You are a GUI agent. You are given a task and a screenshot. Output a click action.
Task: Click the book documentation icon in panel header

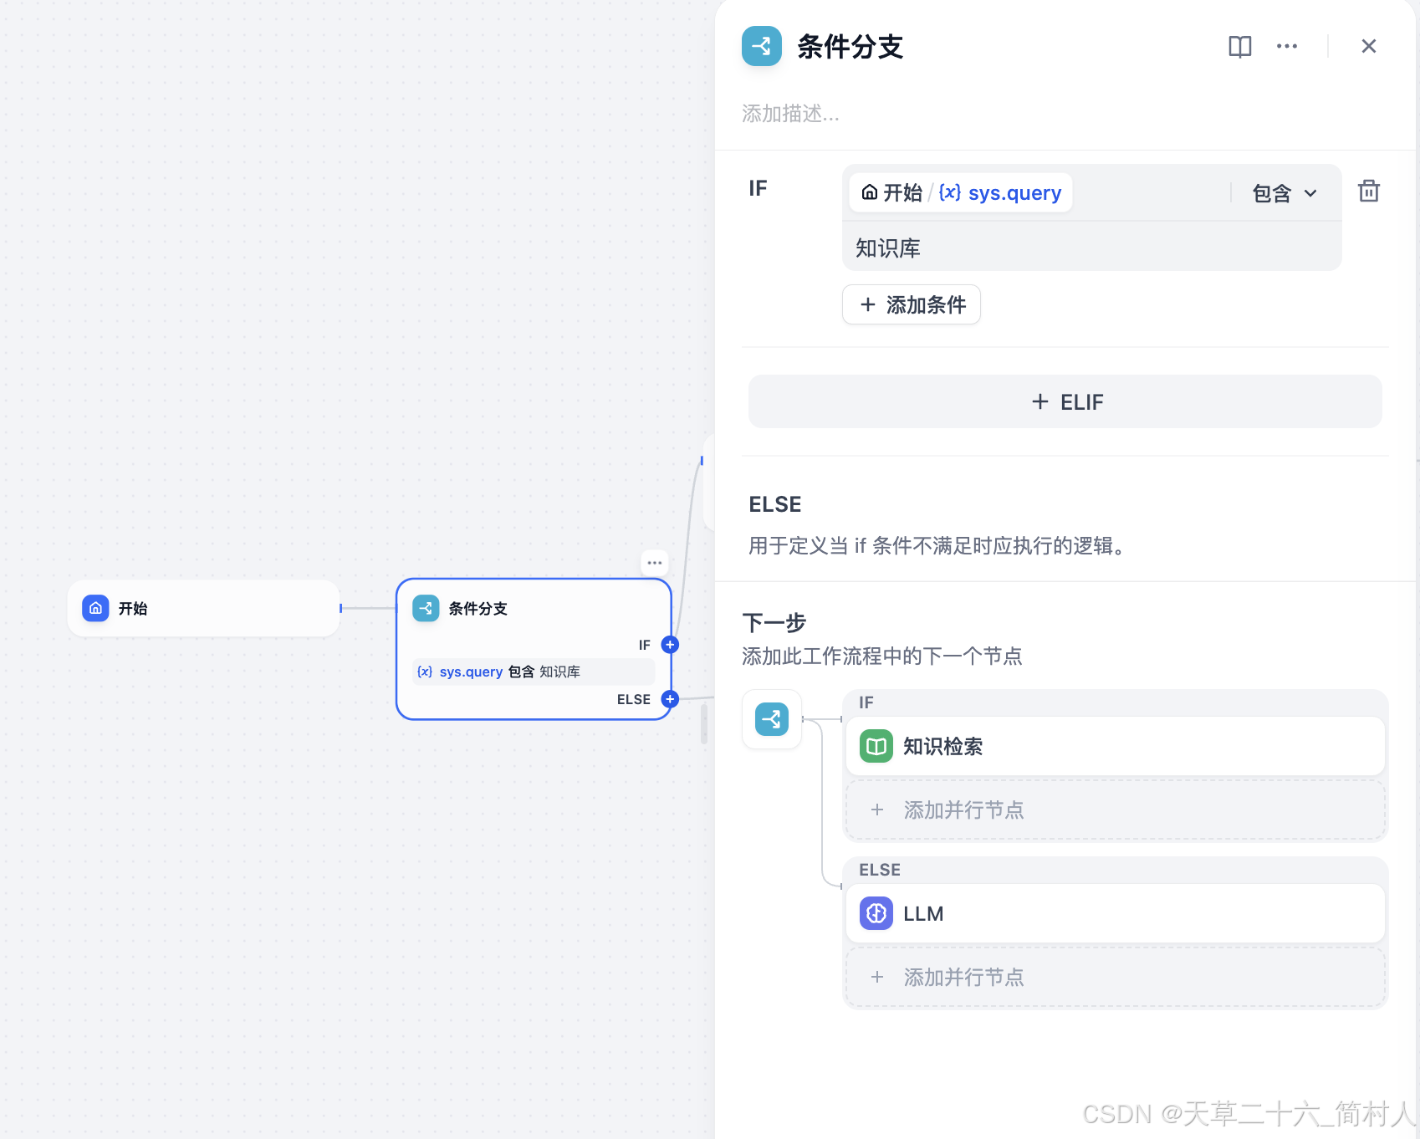(1239, 46)
